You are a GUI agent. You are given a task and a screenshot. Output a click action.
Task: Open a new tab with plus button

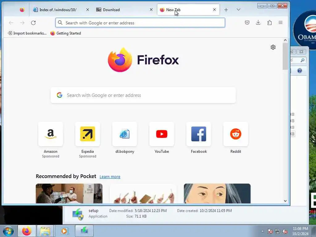[226, 10]
